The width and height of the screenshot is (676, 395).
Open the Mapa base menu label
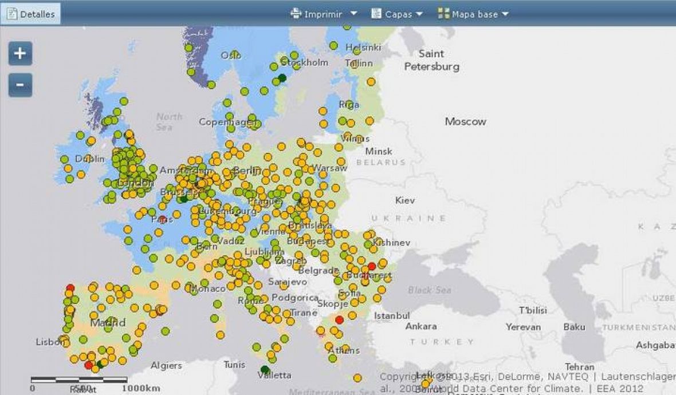pyautogui.click(x=474, y=14)
